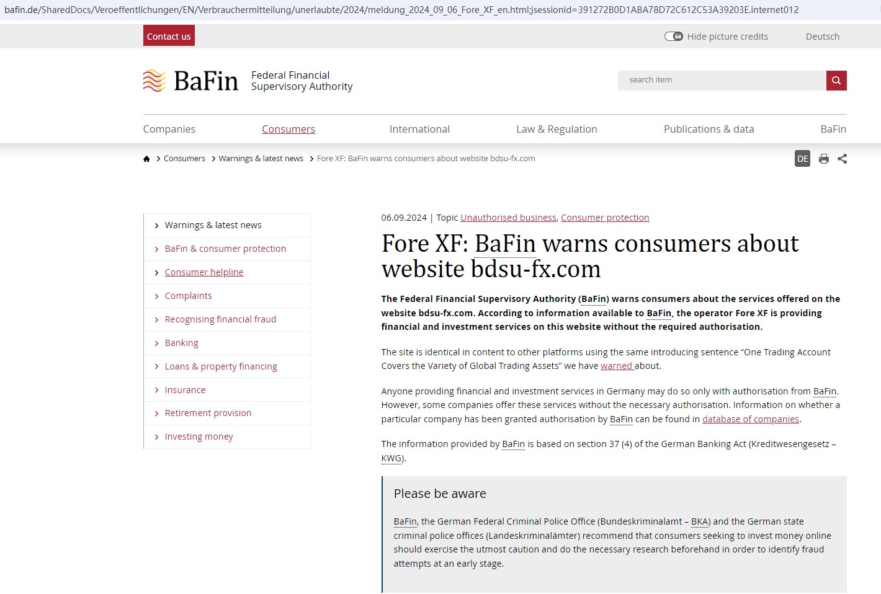Screen dimensions: 881x594
Task: Click the red search magnifier button
Action: point(836,80)
